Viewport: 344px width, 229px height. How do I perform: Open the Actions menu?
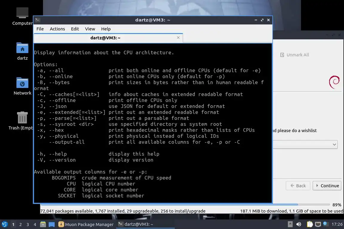point(57,29)
